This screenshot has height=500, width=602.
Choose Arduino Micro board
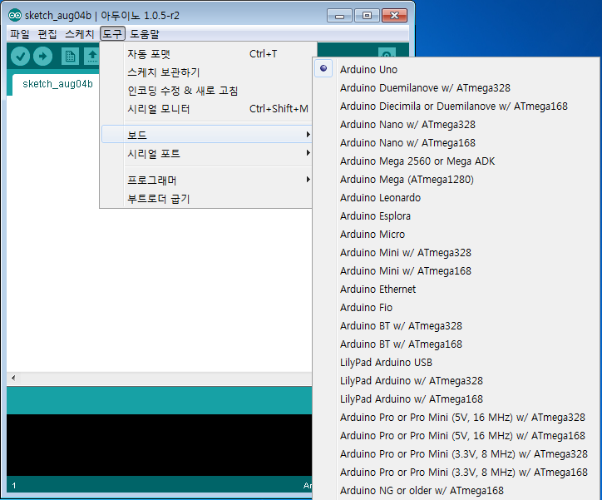point(456,235)
